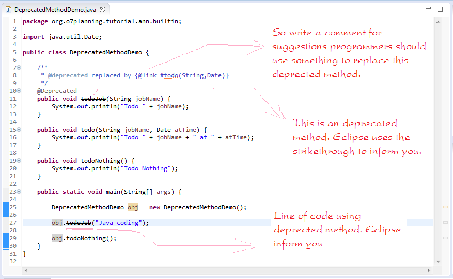Click the vertical scrollbar up arrow

438,22
